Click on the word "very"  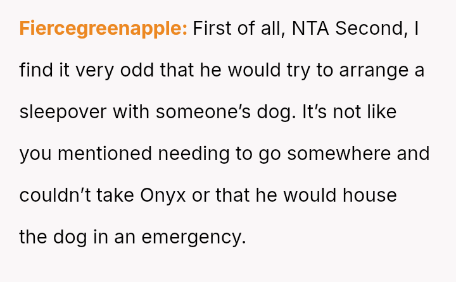click(x=92, y=70)
